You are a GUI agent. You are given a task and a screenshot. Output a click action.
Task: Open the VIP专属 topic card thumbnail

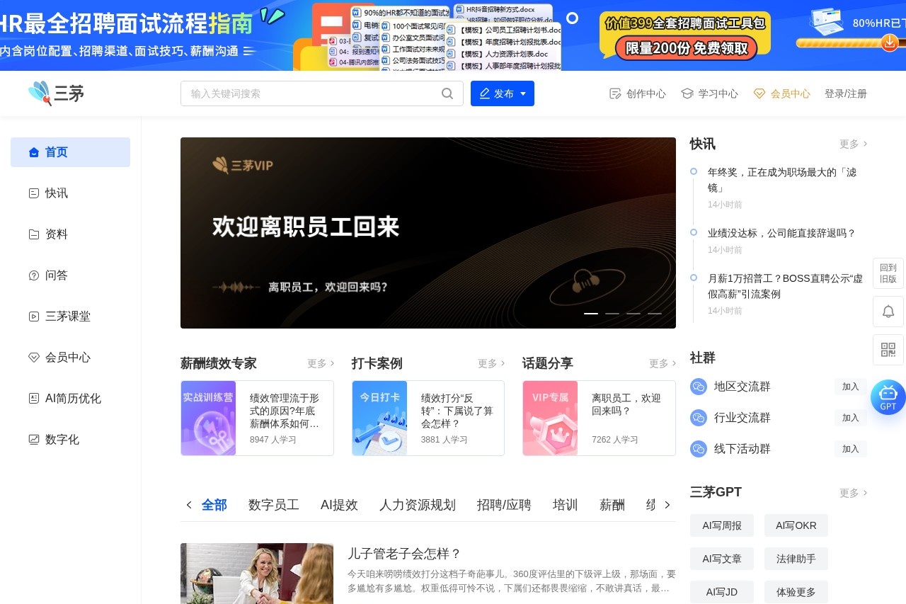pyautogui.click(x=550, y=418)
